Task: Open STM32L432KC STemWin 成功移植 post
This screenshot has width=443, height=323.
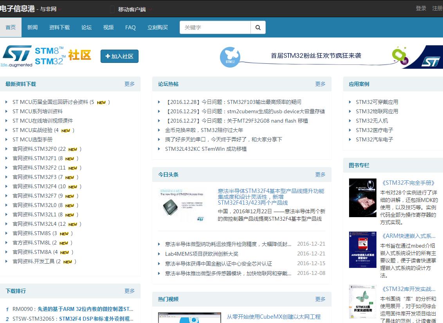Action: tap(206, 149)
